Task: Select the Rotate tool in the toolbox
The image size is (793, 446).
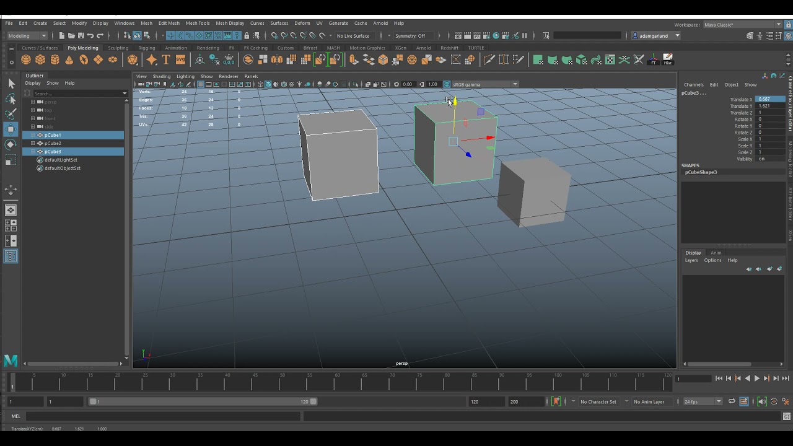Action: (11, 144)
